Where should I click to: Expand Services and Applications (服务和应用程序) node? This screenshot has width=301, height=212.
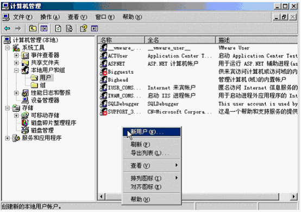[x=7, y=138]
